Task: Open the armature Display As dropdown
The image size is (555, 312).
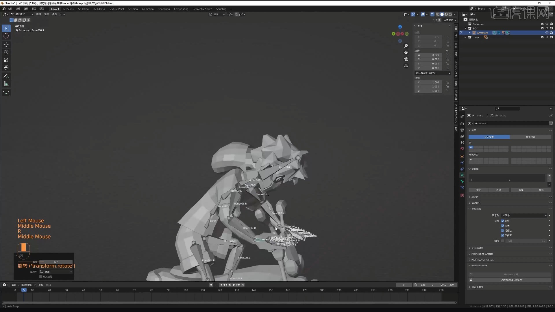Action: click(x=524, y=216)
